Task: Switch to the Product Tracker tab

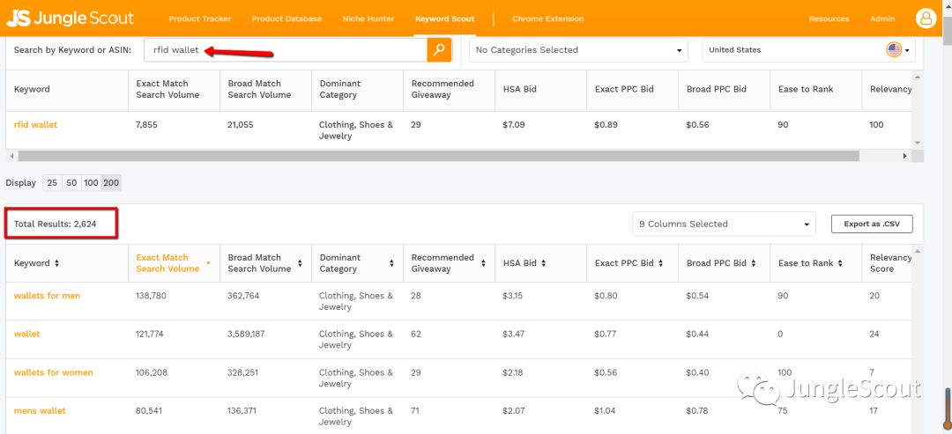Action: click(198, 18)
